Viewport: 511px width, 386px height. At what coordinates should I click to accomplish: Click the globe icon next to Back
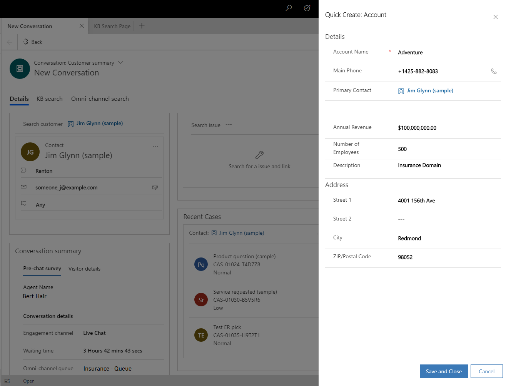pos(25,42)
